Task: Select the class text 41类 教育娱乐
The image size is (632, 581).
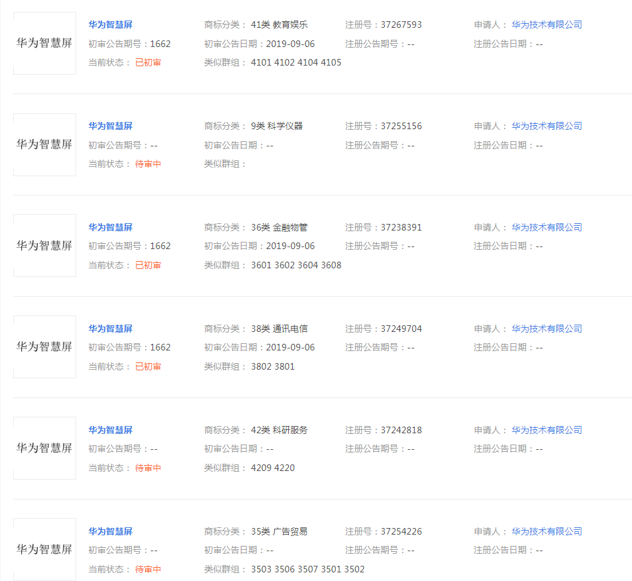Action: click(280, 25)
